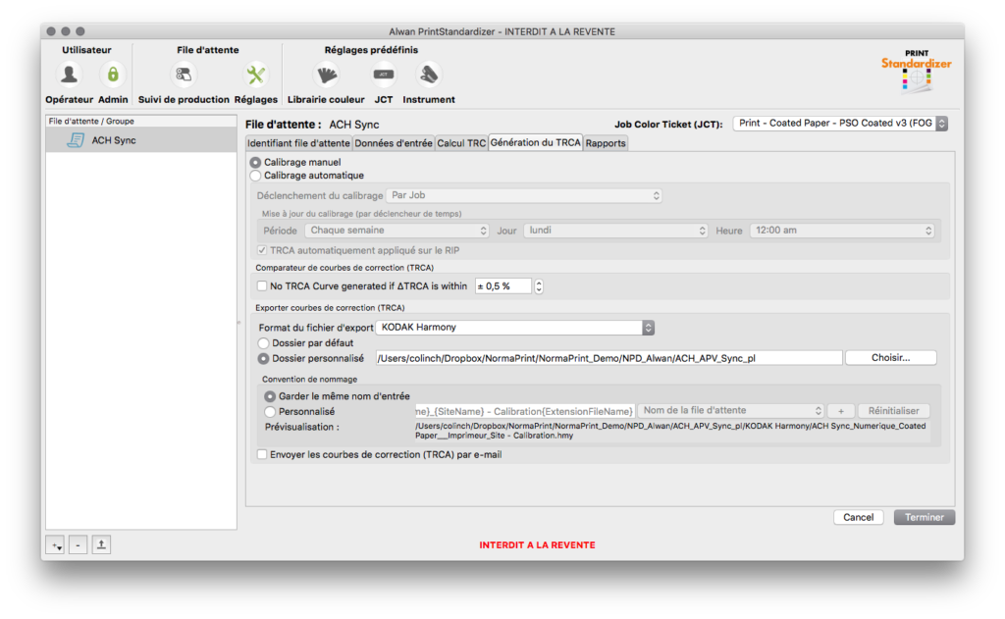Open the add queue plus dropdown
The width and height of the screenshot is (1005, 619).
55,544
